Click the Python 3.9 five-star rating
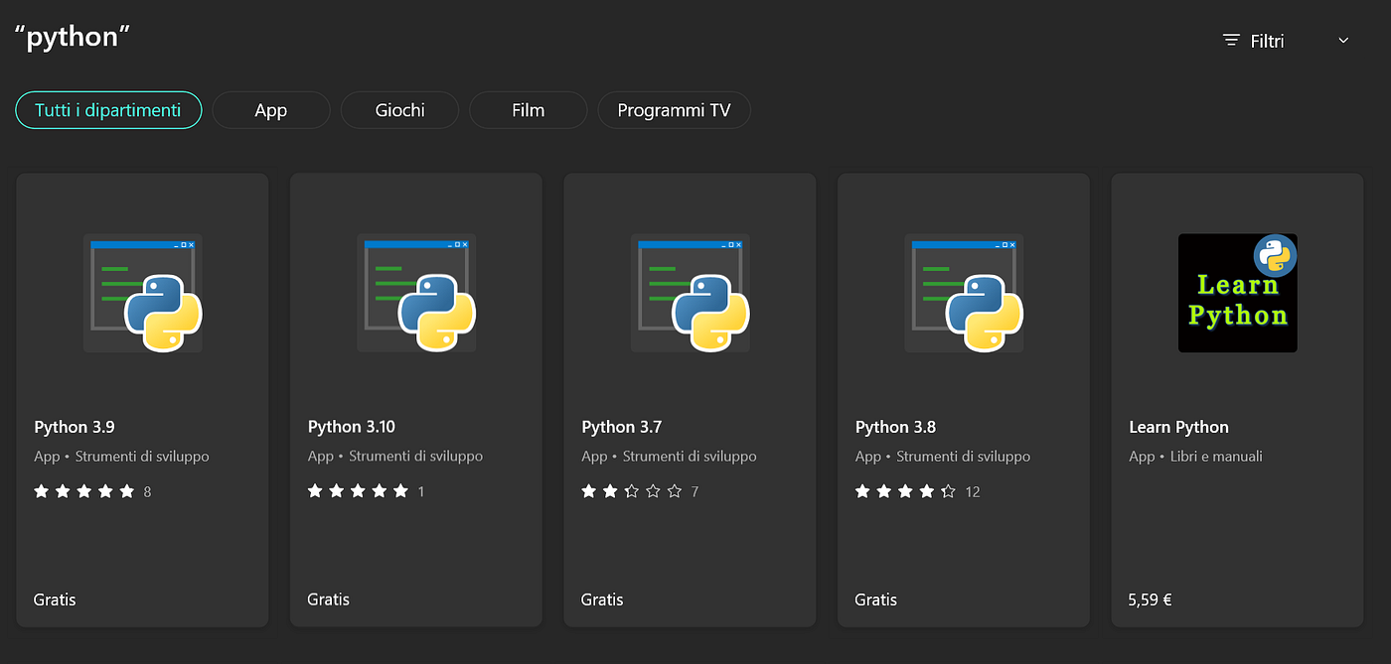The image size is (1391, 664). tap(84, 491)
